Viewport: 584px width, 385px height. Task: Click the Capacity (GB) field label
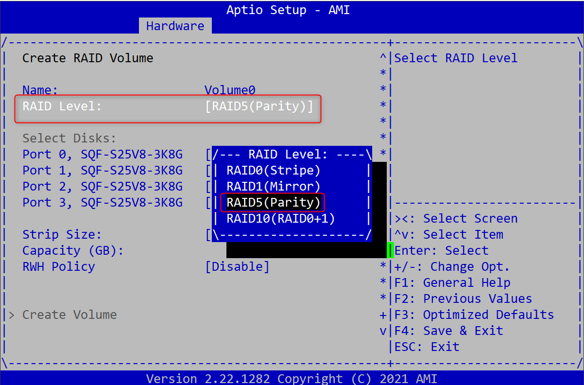pos(73,251)
